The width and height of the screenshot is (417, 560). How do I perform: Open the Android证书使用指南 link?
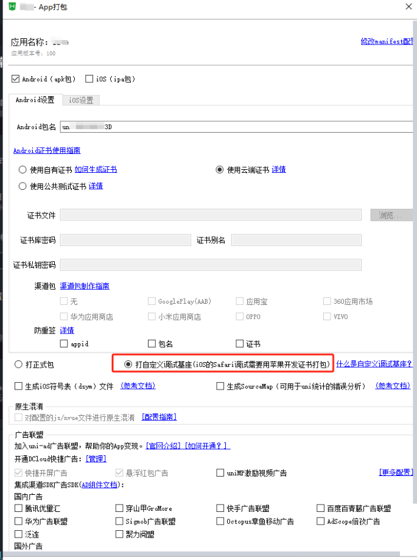pyautogui.click(x=47, y=150)
